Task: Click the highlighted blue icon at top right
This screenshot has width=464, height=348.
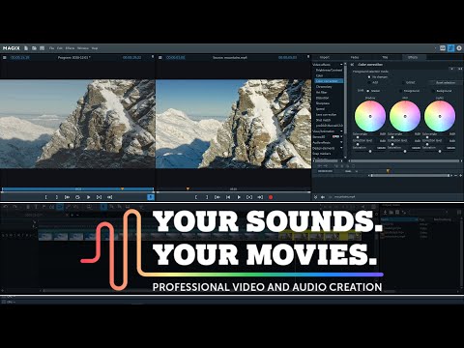Action: tap(450, 48)
